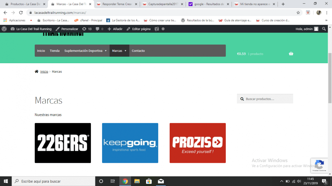The image size is (332, 186).
Task: Click Añadir in the admin bar
Action: click(x=115, y=29)
